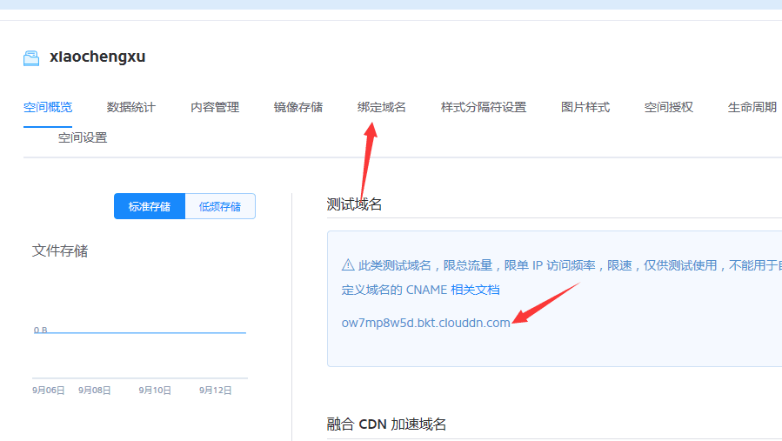
Task: Switch to the 数据统计 tab
Action: click(x=131, y=107)
